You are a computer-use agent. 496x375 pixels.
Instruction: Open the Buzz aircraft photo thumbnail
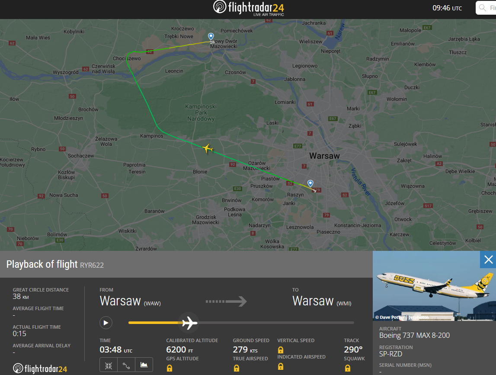click(434, 286)
